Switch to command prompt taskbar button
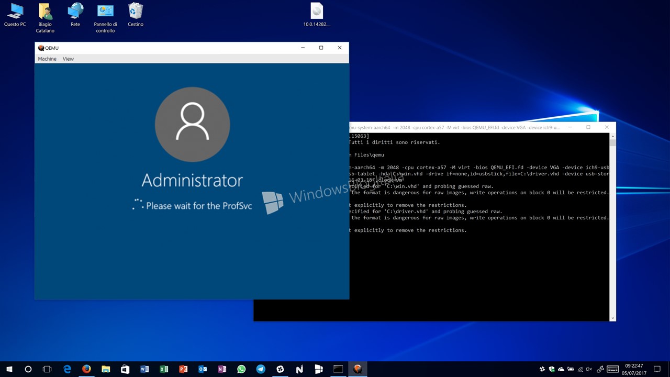Viewport: 670px width, 377px height. click(338, 369)
